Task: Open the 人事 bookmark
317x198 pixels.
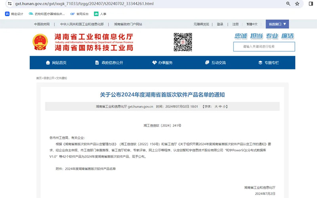Action: tap(100, 14)
